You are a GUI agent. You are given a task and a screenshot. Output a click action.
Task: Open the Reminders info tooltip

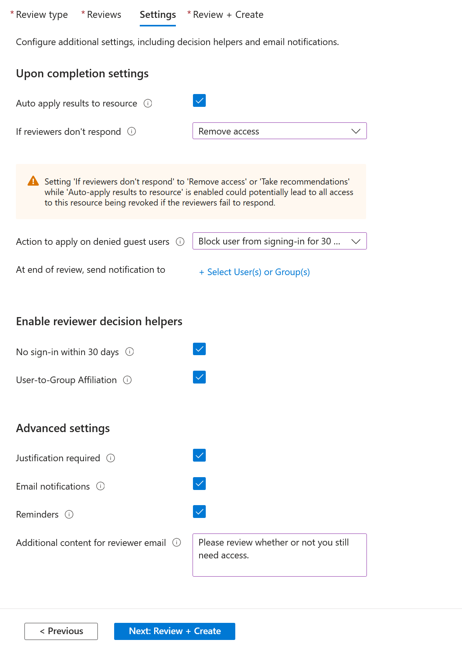click(x=69, y=514)
